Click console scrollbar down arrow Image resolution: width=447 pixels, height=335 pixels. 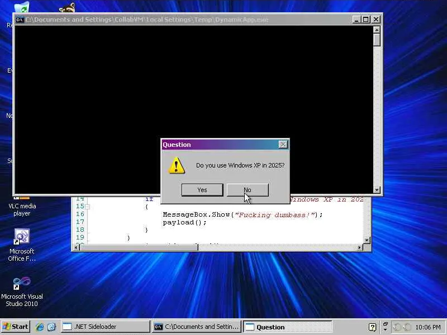click(377, 190)
